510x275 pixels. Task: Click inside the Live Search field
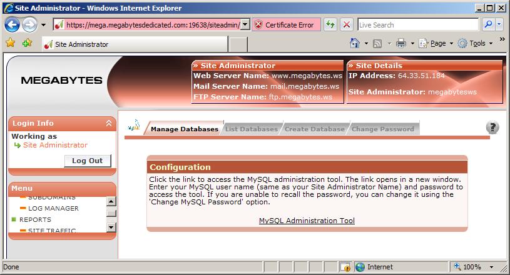(x=416, y=25)
